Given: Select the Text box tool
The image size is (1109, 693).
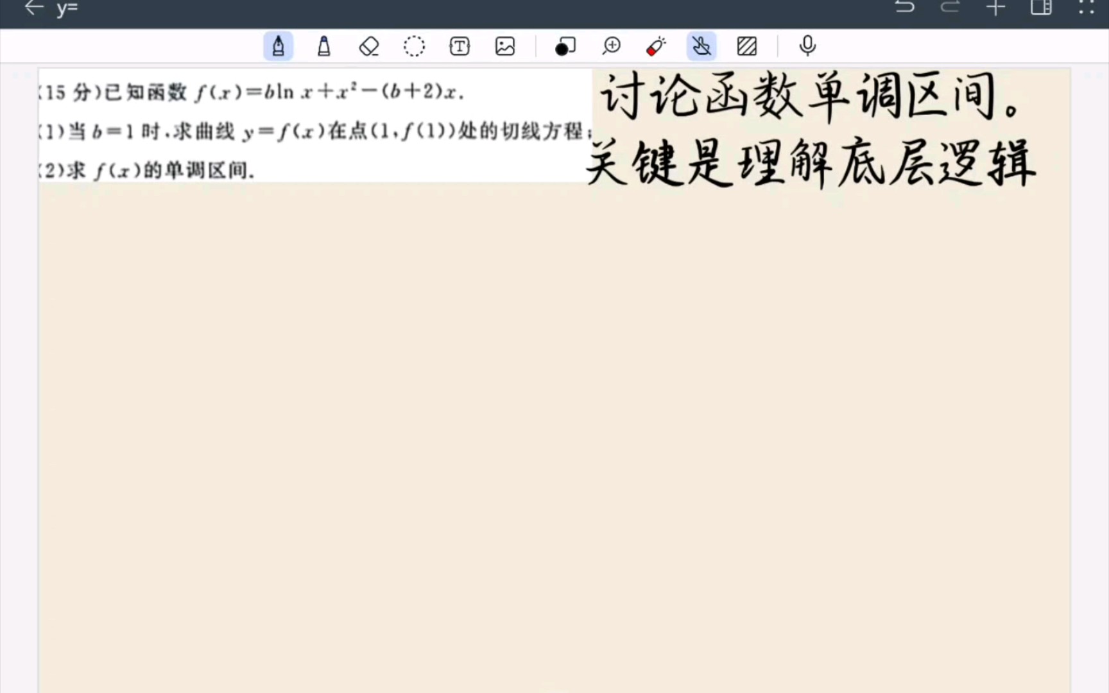Looking at the screenshot, I should 460,46.
